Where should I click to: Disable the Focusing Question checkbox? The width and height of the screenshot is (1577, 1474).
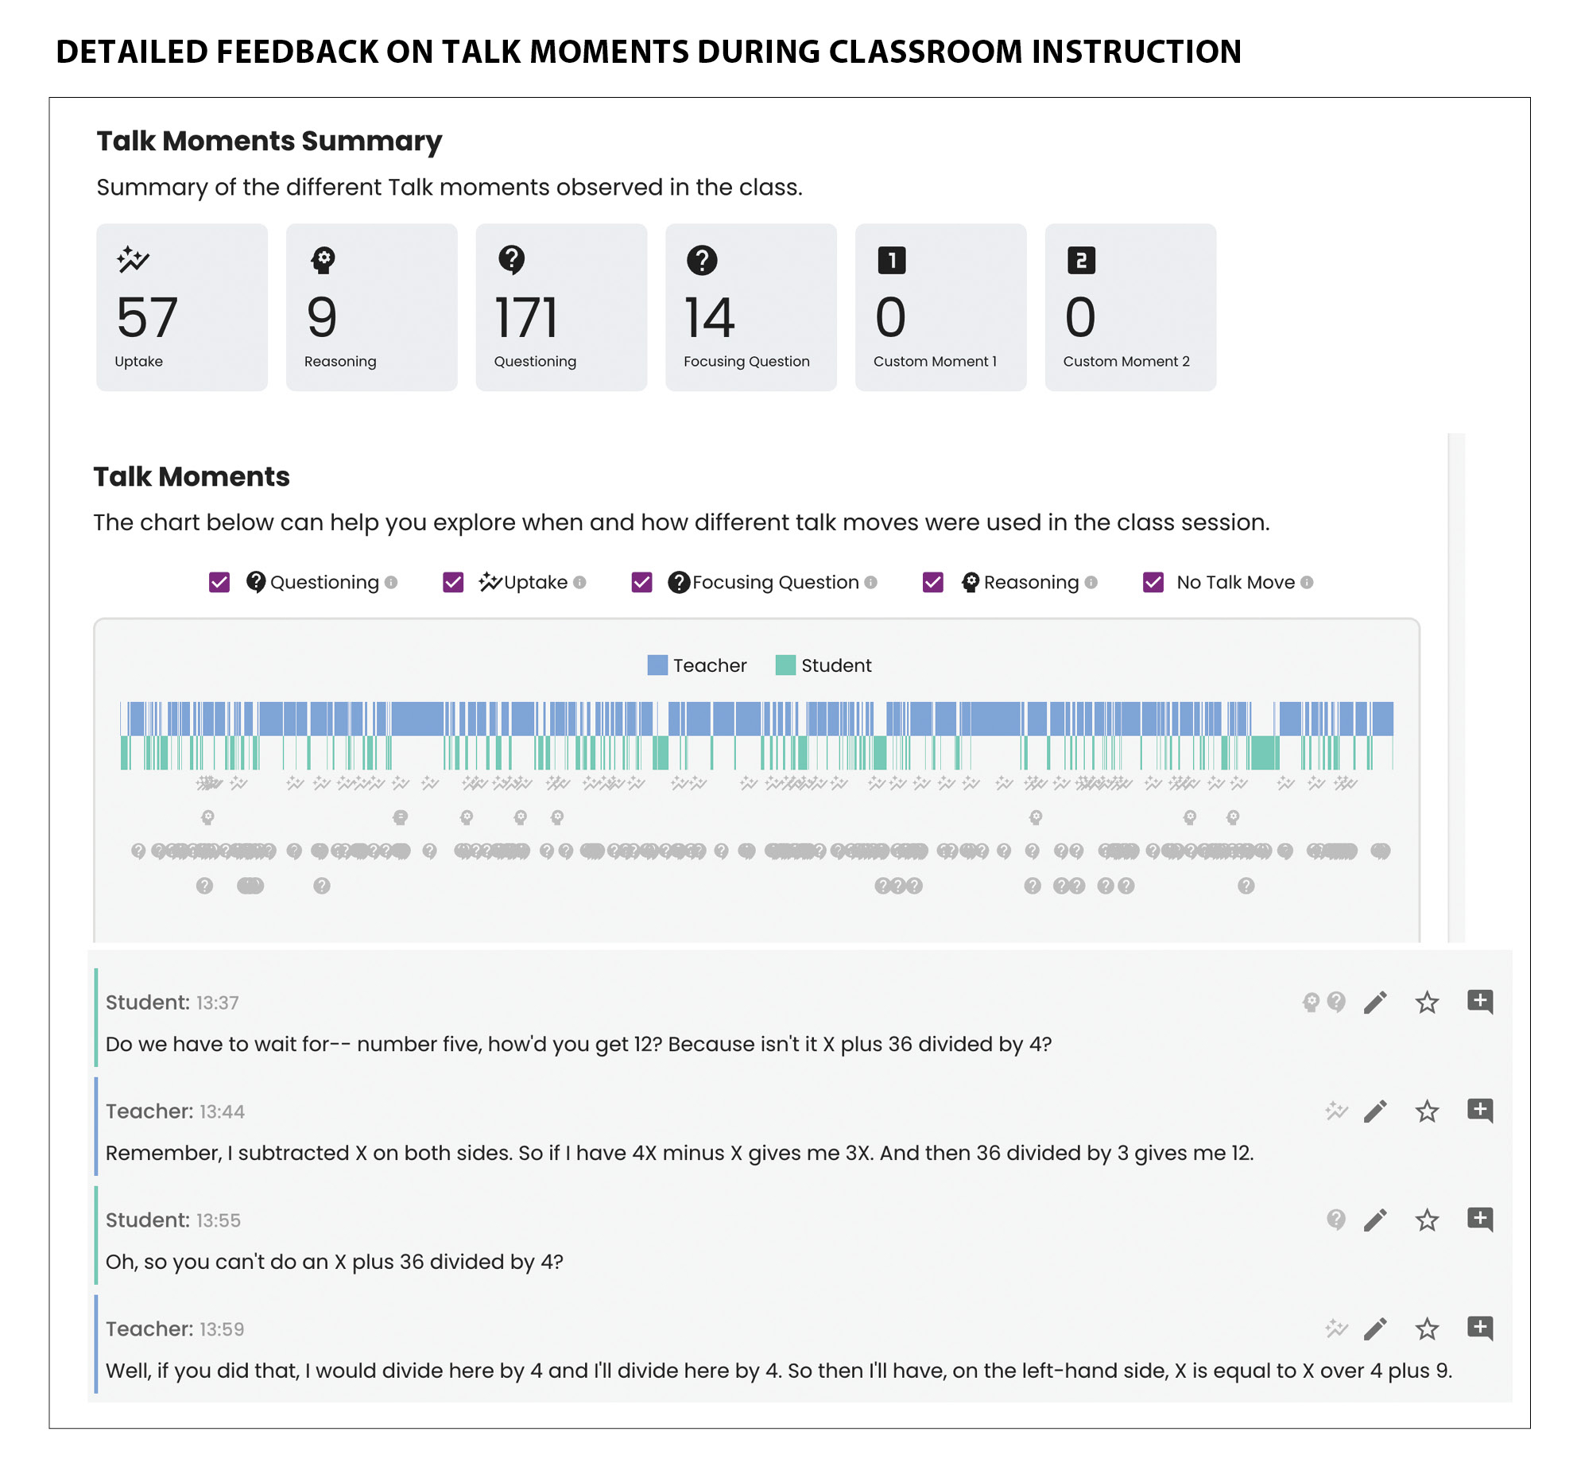(641, 583)
